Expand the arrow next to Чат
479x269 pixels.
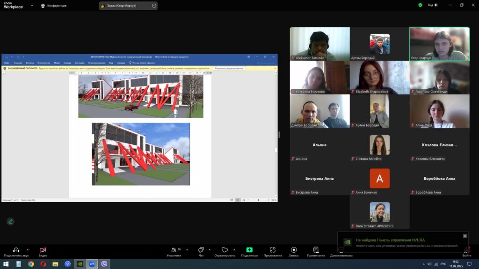(x=209, y=250)
